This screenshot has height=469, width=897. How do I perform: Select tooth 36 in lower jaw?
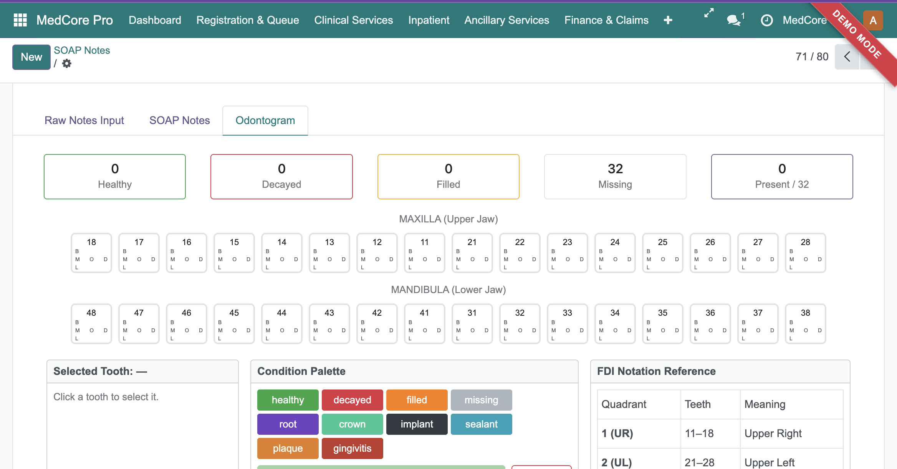(x=710, y=324)
